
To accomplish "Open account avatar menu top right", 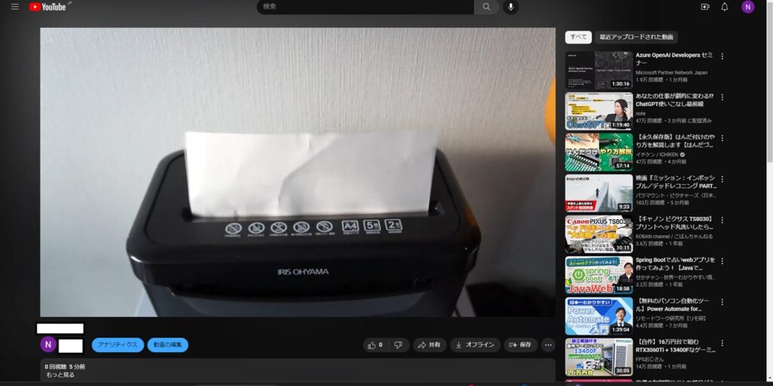I will (x=748, y=7).
